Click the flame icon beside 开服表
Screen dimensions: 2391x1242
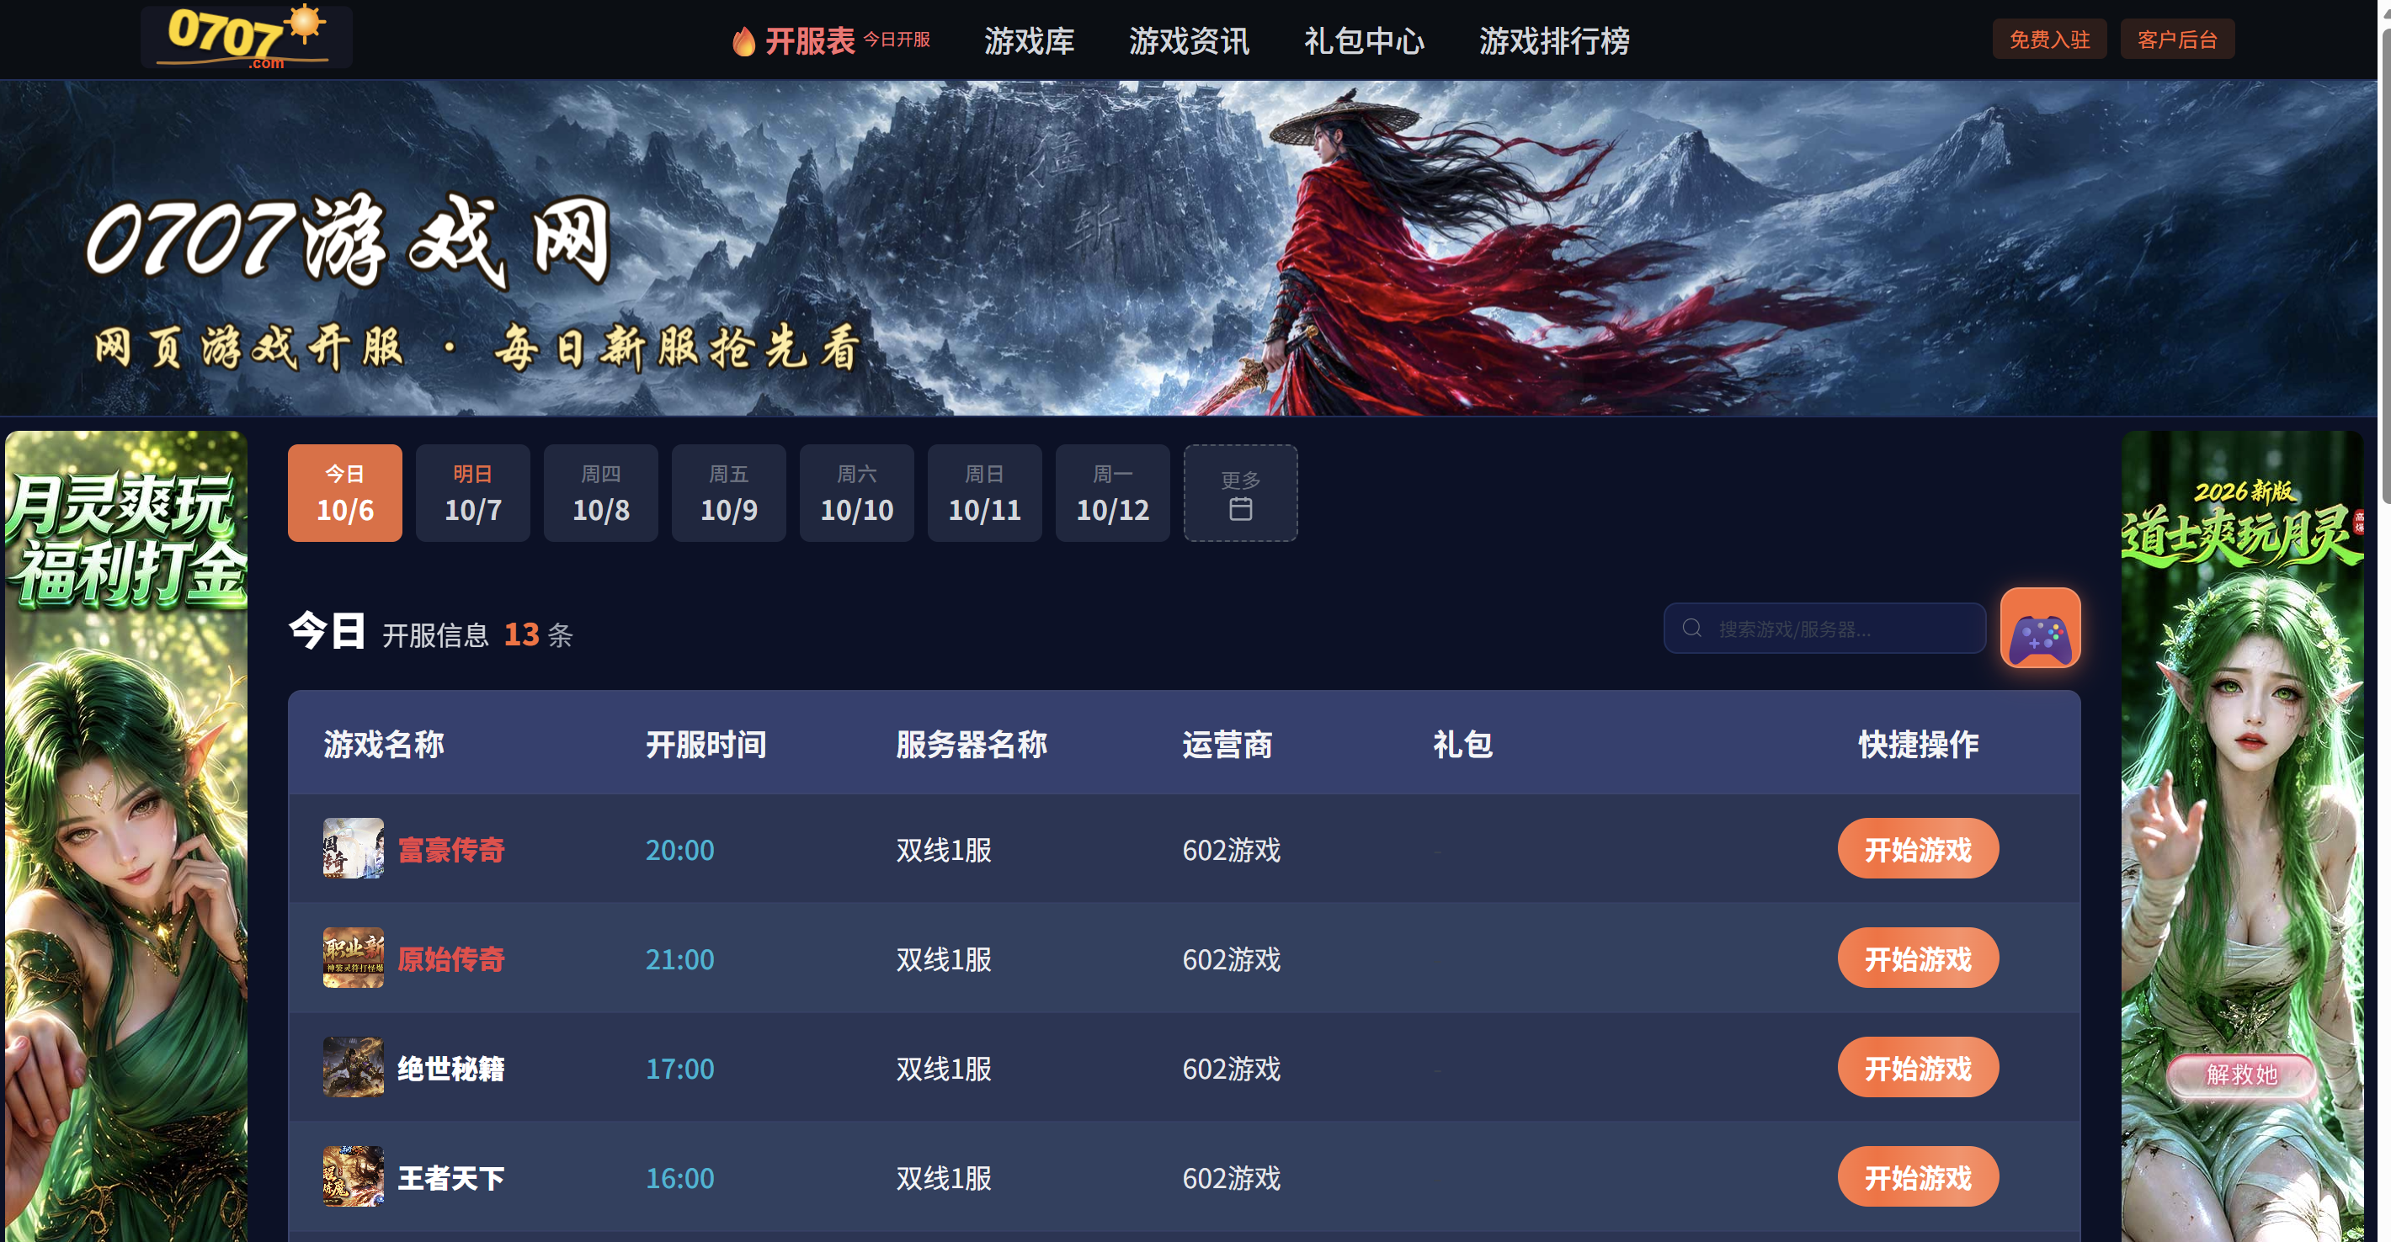[x=743, y=41]
